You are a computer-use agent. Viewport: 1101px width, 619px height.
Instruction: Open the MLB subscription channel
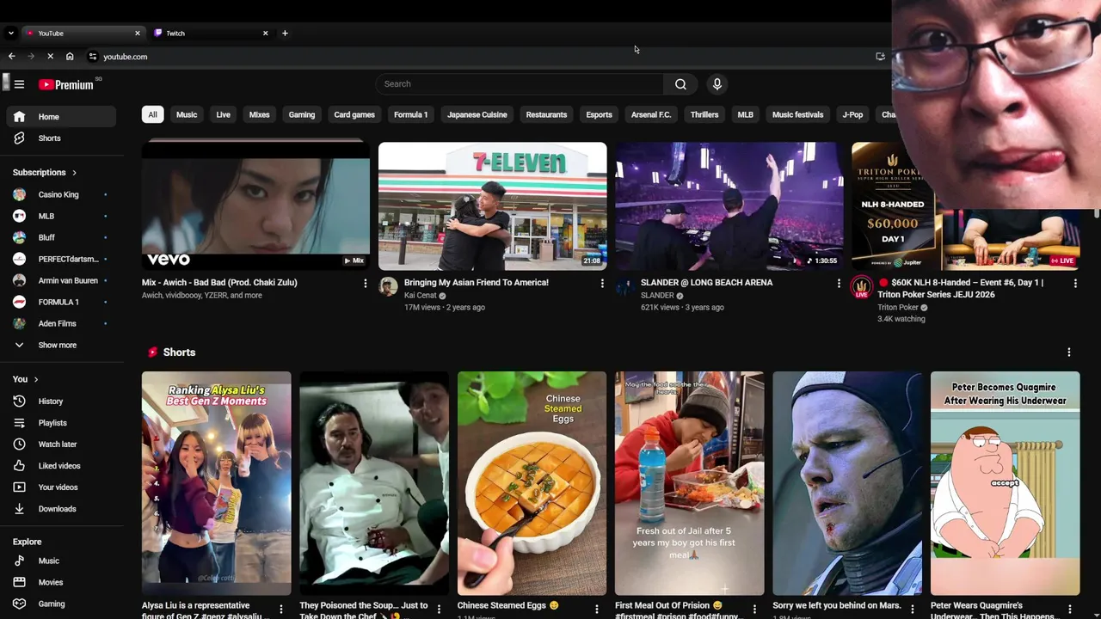[61, 216]
